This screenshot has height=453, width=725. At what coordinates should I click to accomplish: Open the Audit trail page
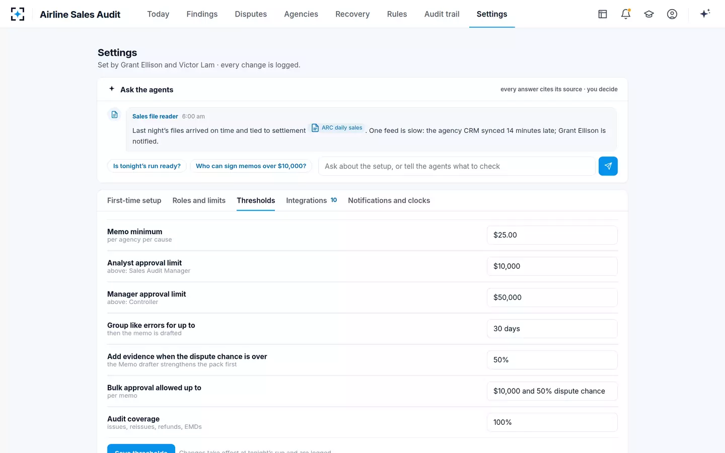click(x=442, y=14)
